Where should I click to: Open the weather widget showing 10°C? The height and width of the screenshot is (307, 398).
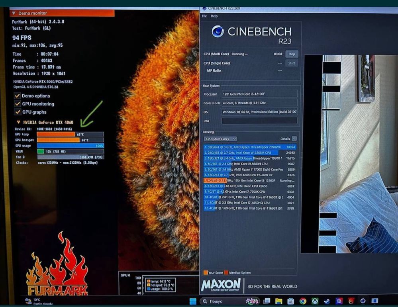(x=39, y=301)
